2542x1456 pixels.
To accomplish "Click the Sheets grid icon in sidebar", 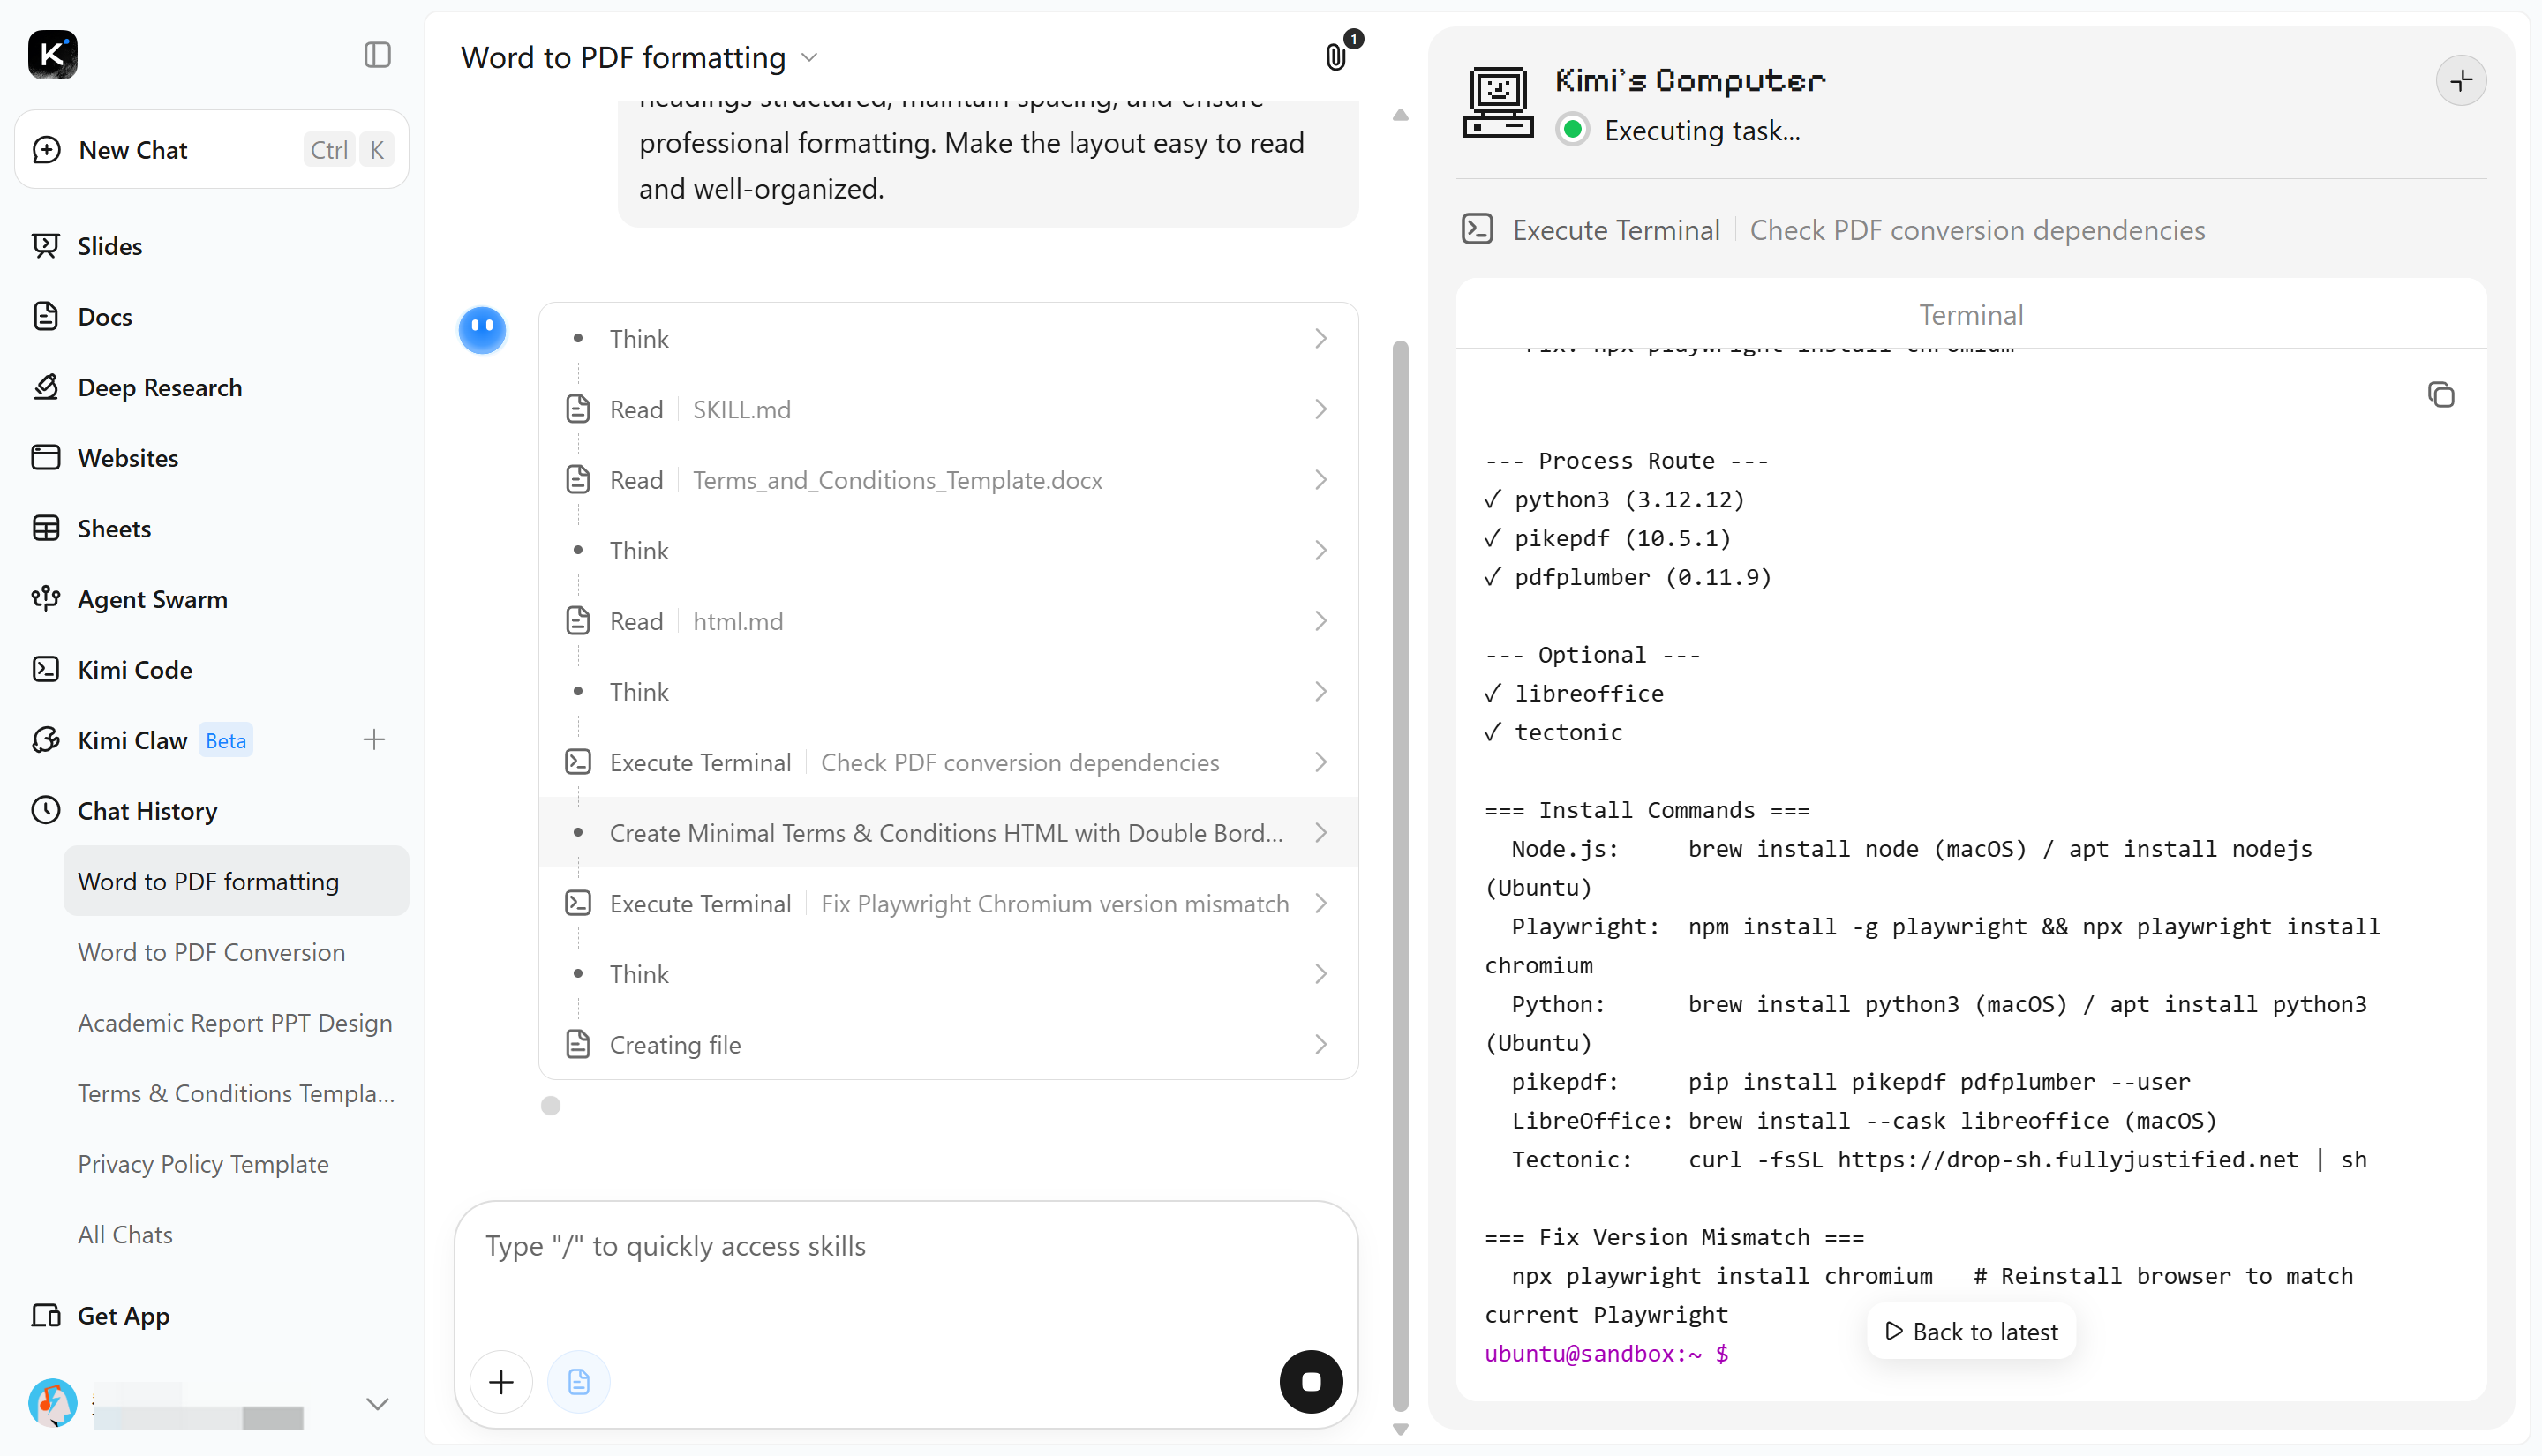I will 46,528.
